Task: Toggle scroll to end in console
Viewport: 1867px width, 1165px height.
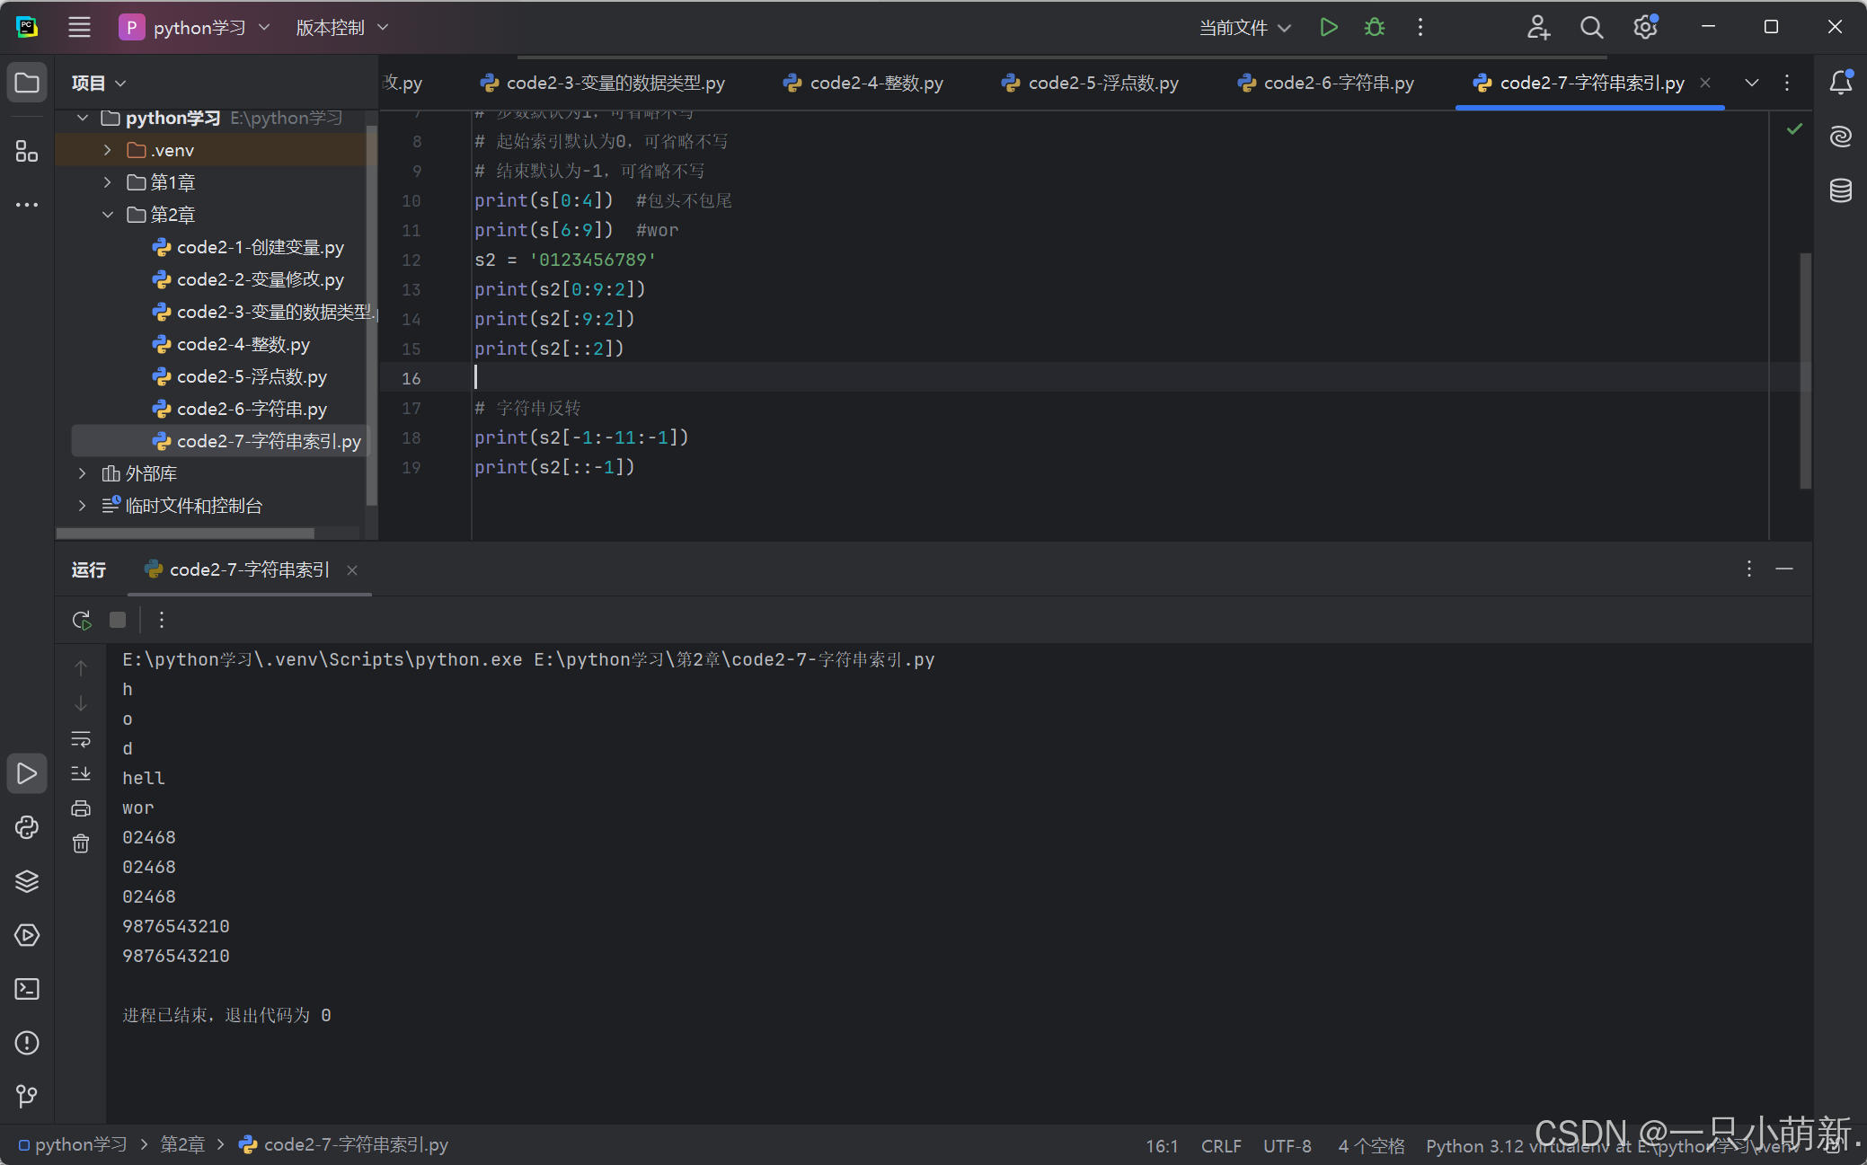Action: click(x=81, y=773)
